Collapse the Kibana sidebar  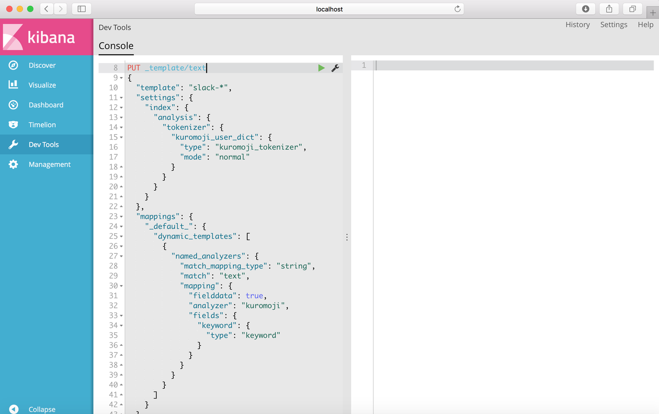coord(41,409)
